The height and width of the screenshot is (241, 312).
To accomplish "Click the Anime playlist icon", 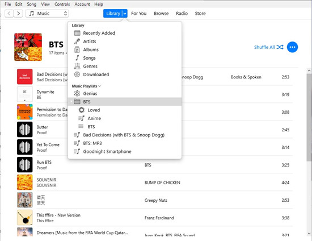I will 81,118.
